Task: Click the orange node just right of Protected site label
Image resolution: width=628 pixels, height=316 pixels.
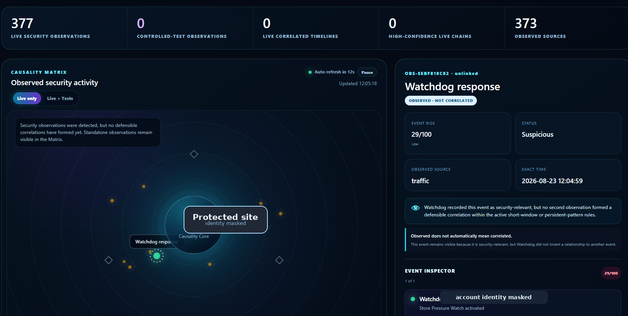Action: (x=280, y=214)
